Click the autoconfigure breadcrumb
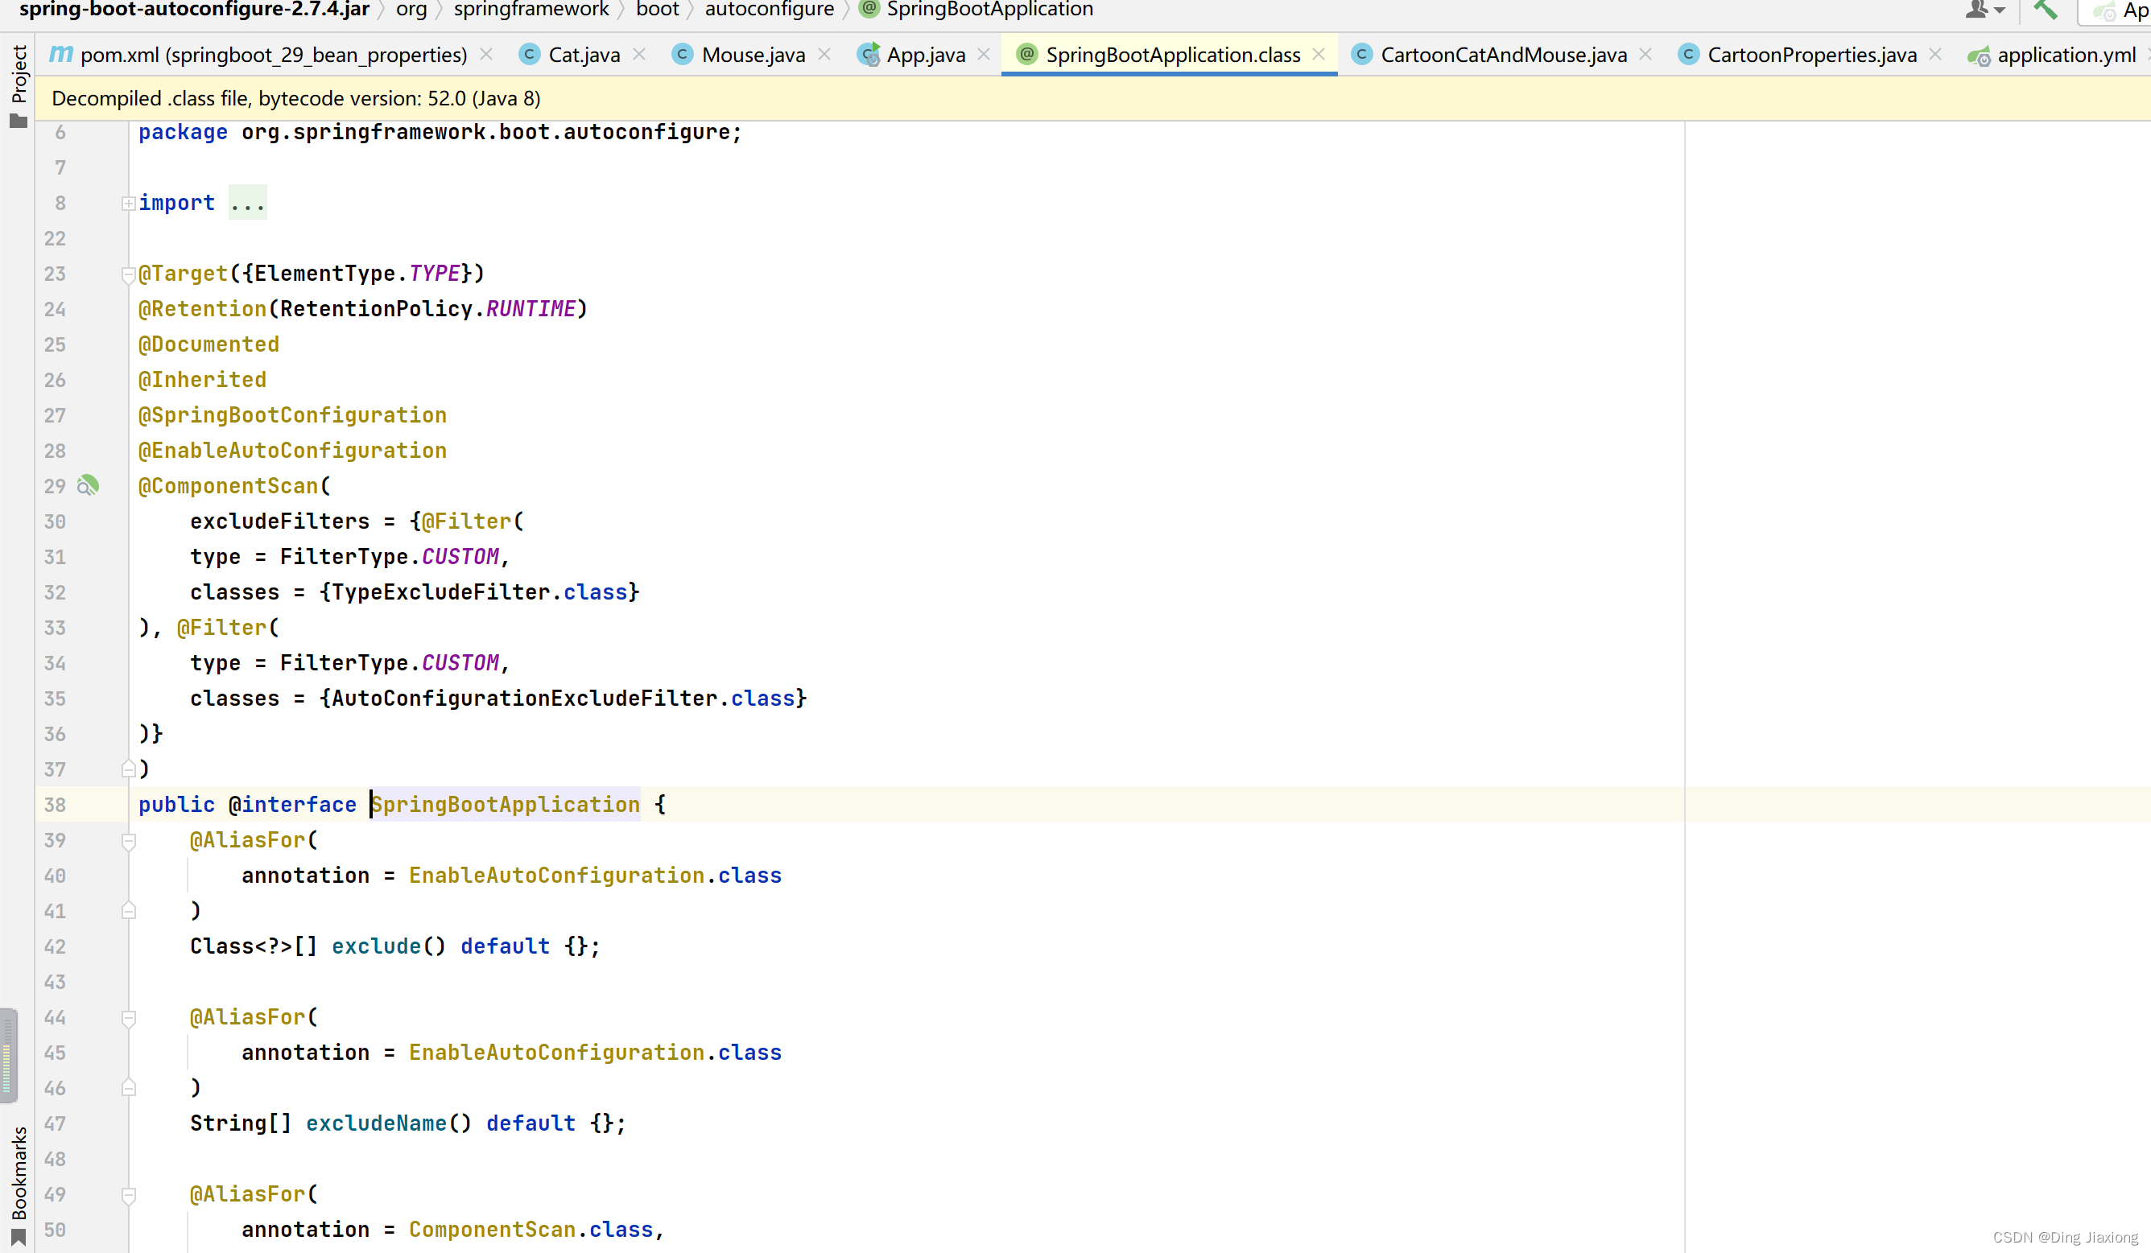The height and width of the screenshot is (1253, 2151). click(769, 10)
